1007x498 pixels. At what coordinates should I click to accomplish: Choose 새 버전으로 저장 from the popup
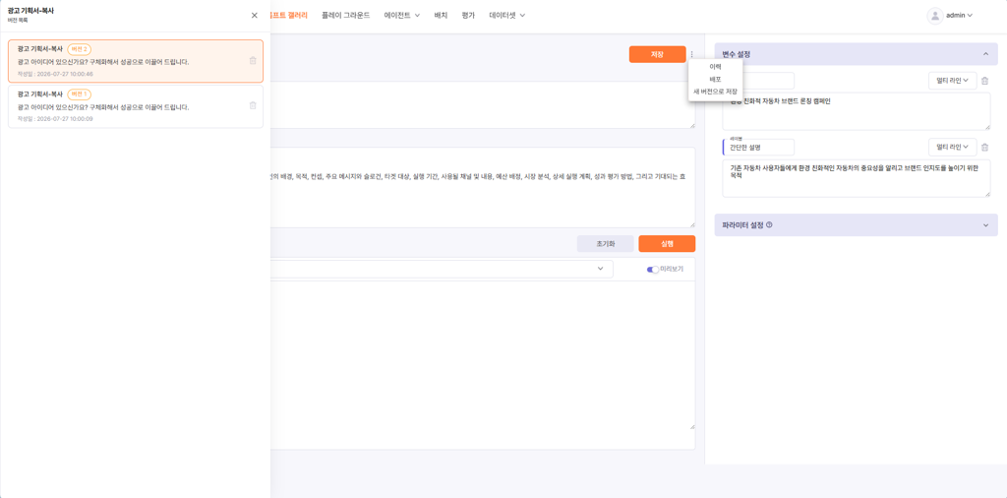[716, 92]
